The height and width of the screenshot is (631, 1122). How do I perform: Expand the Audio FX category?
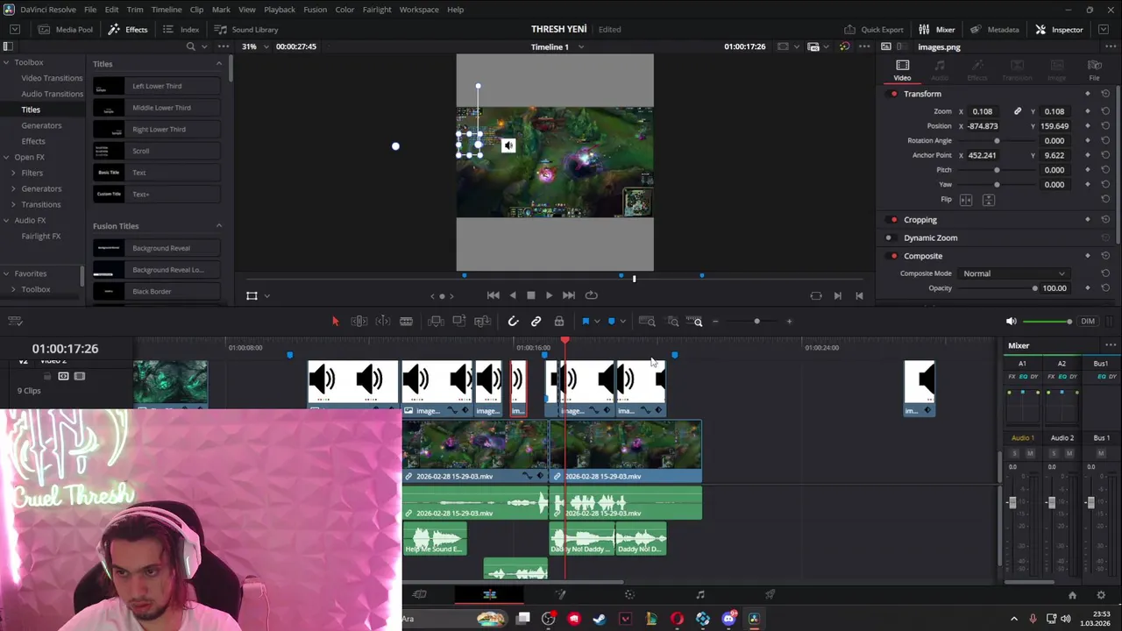[x=6, y=221]
